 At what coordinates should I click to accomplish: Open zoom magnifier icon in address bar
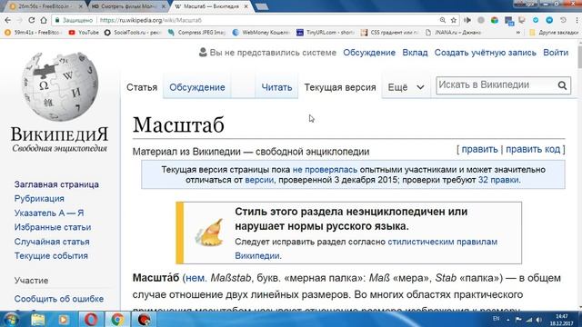click(x=443, y=20)
